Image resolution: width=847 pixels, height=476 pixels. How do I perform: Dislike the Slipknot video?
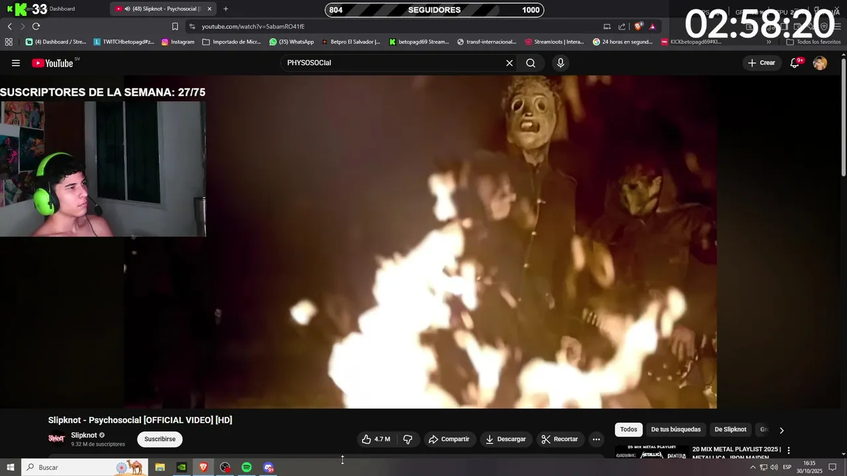coord(408,439)
